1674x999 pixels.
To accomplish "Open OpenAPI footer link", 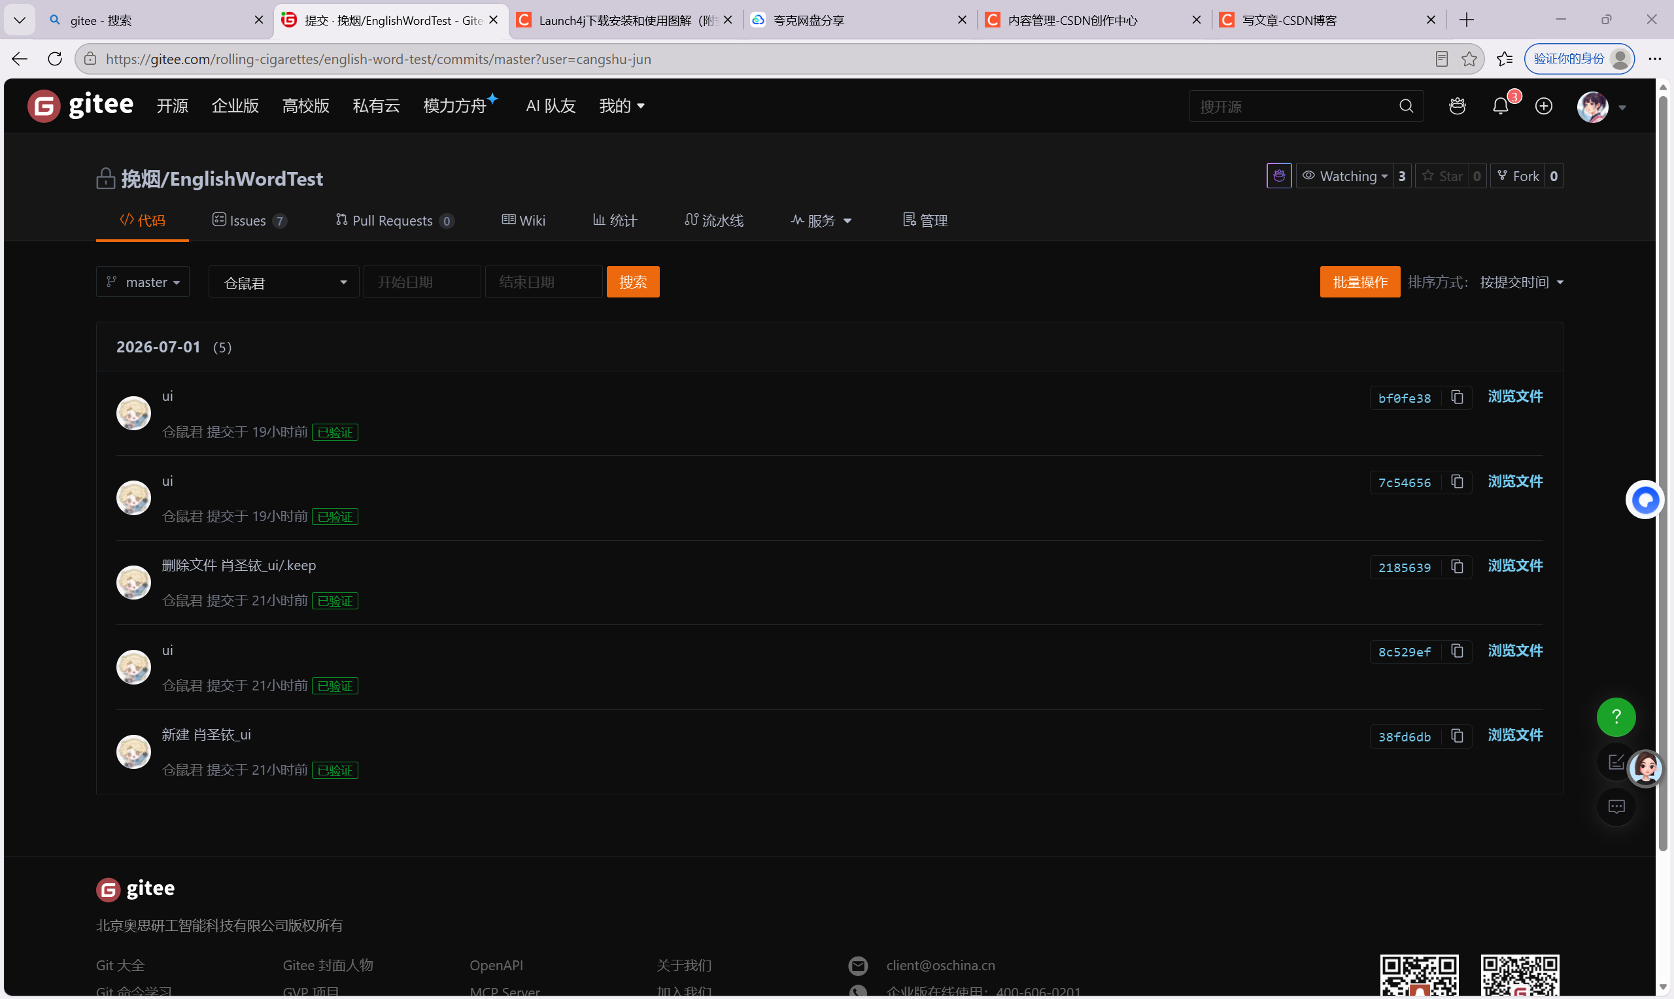I will [496, 966].
